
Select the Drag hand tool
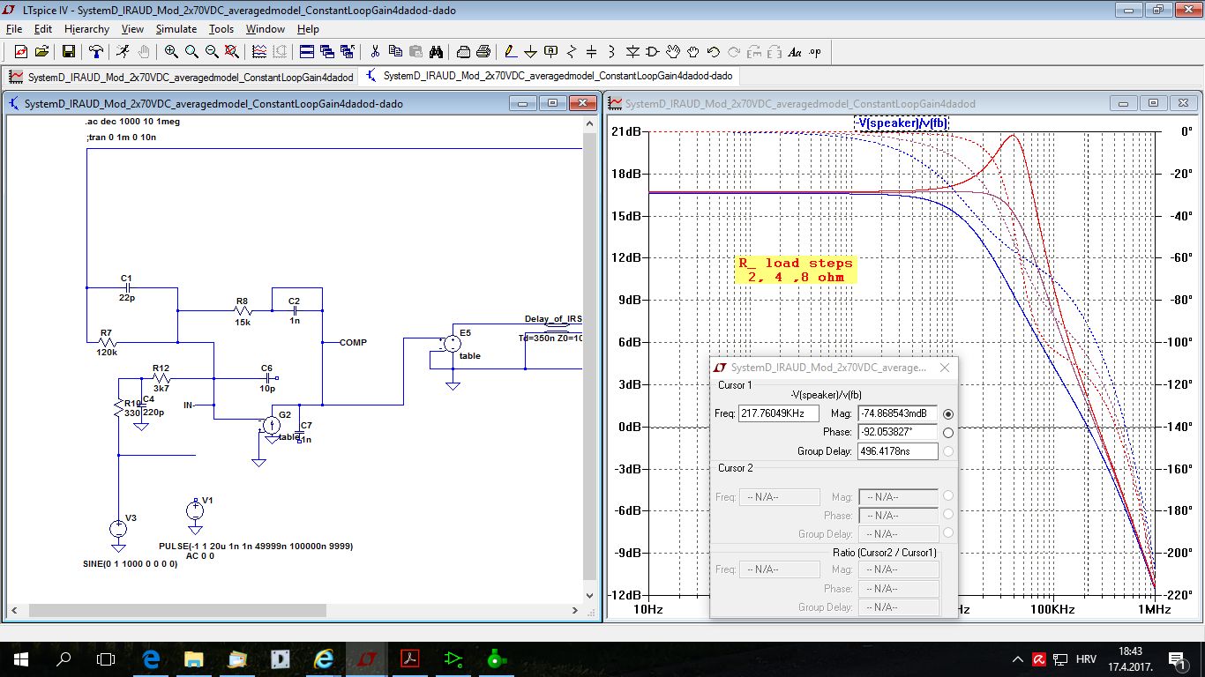click(693, 52)
